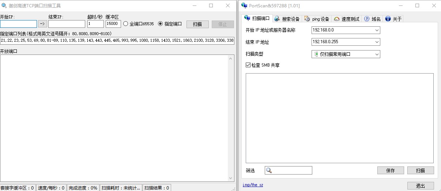Viewport: 441px width, 191px height.
Task: Expand the 开始 IP 地址 dropdown in PortScan
Action: 377,30
